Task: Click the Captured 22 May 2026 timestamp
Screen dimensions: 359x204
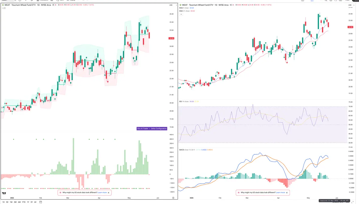Action: pyautogui.click(x=334, y=201)
